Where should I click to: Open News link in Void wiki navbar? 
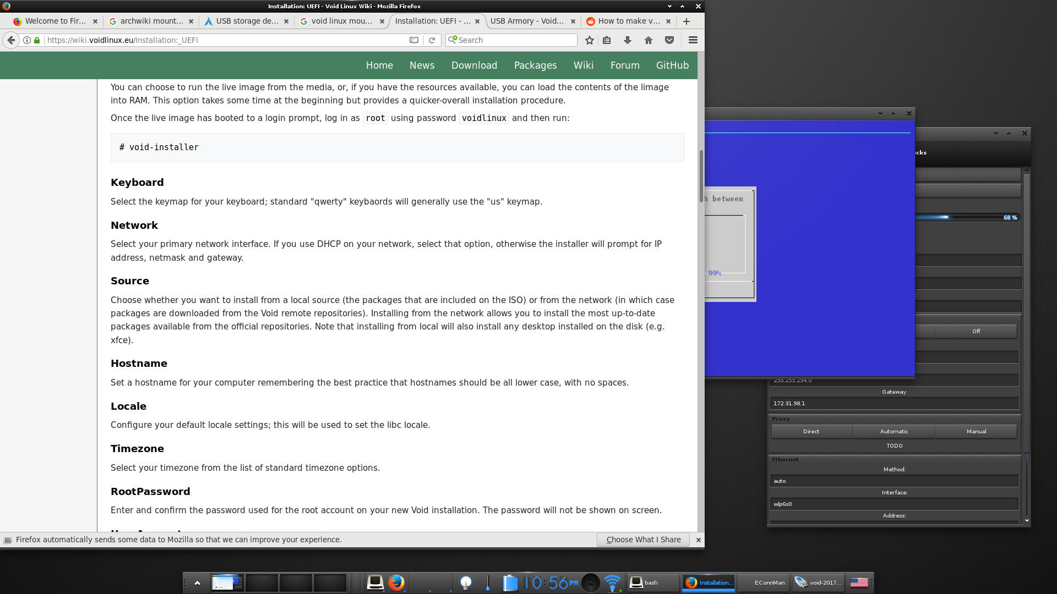pyautogui.click(x=422, y=65)
